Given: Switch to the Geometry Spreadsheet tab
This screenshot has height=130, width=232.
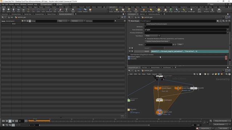Looking at the screenshot, I should pyautogui.click(x=65, y=14).
